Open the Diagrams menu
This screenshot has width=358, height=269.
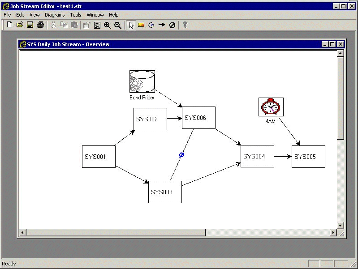[x=55, y=15]
